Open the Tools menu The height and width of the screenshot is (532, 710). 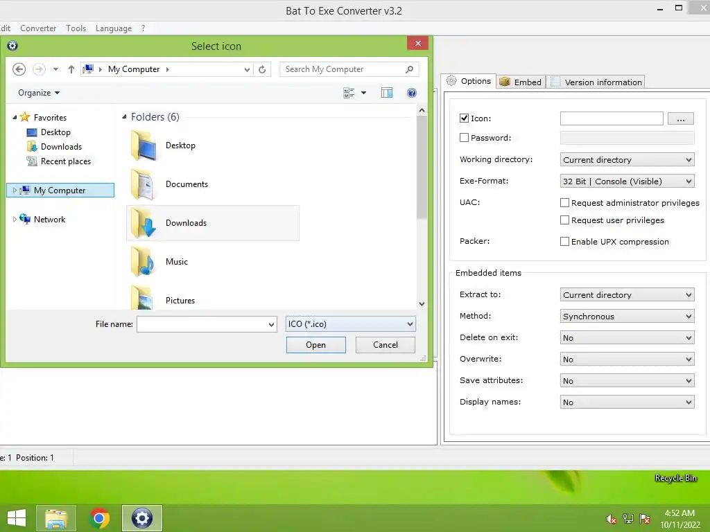(x=76, y=28)
